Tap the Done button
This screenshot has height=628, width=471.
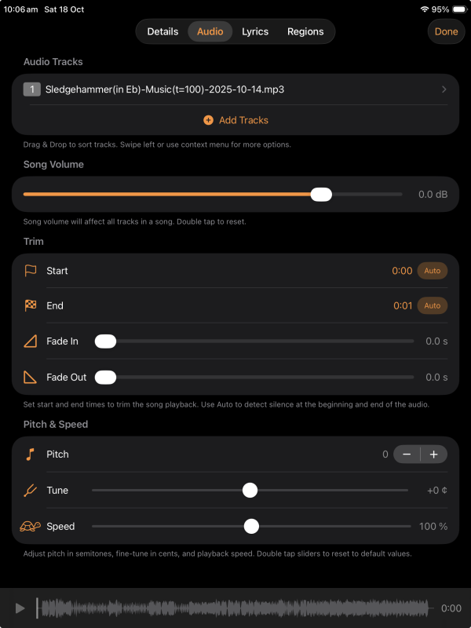(x=446, y=31)
